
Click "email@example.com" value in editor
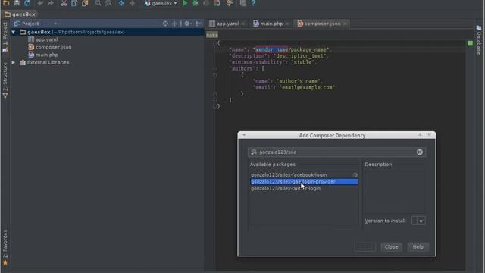click(307, 88)
